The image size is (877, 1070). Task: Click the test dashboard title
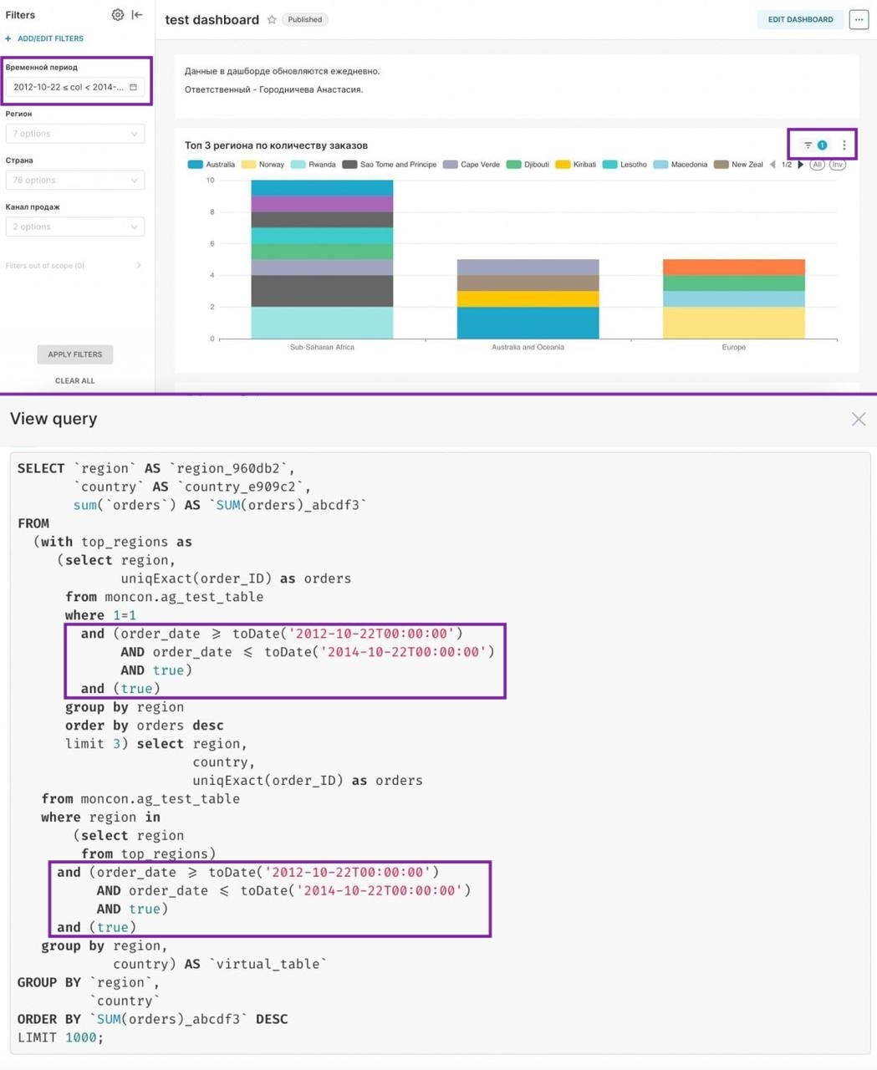[x=212, y=19]
